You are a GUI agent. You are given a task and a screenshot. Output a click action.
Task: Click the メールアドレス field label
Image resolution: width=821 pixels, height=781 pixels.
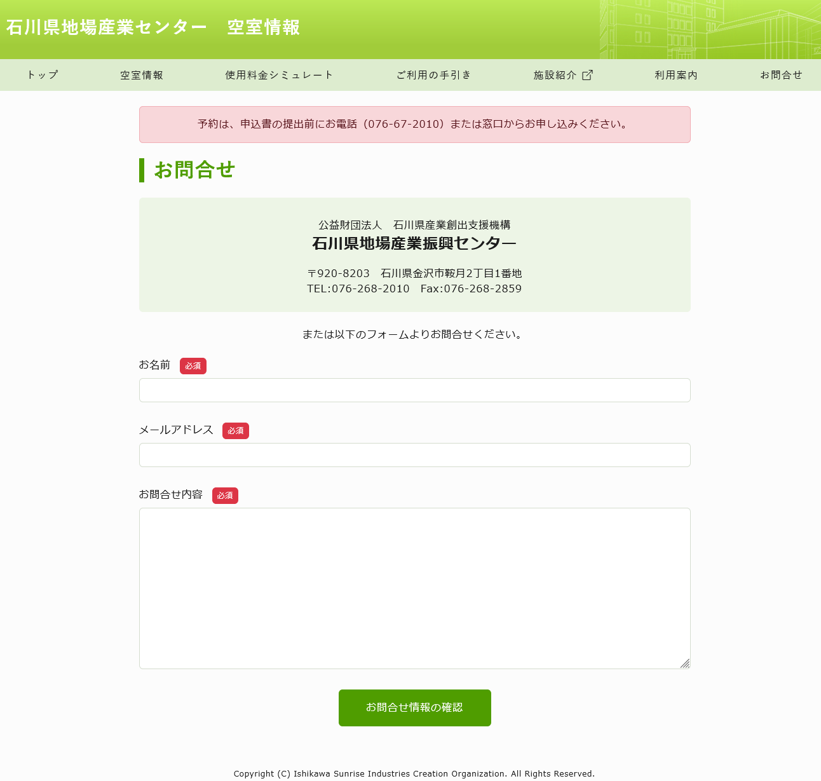tap(176, 430)
